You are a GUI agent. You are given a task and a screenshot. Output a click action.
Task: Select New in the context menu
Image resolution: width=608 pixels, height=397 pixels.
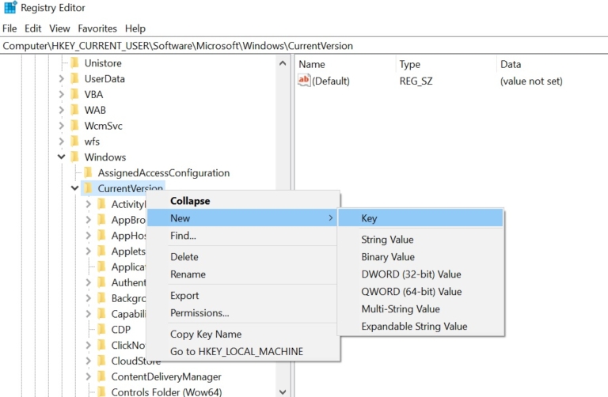[x=244, y=218]
